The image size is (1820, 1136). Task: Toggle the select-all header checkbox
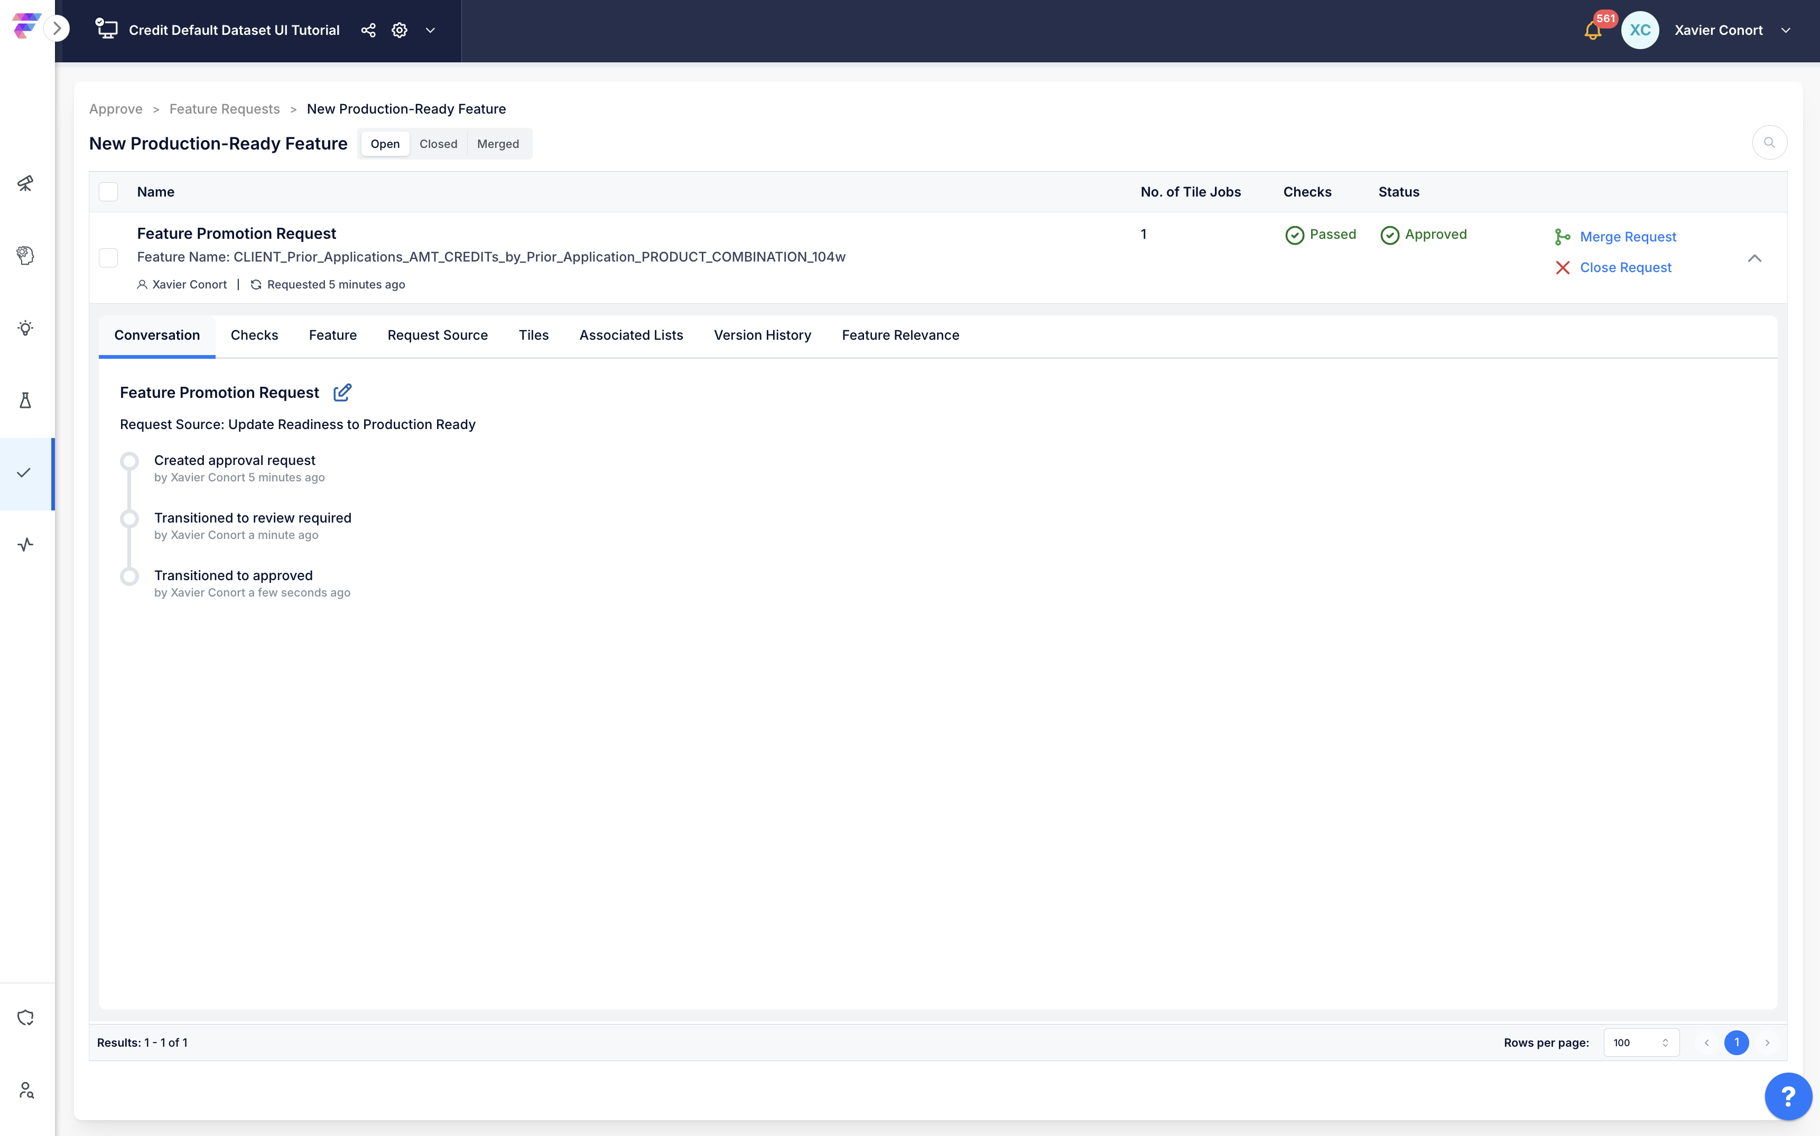tap(108, 192)
